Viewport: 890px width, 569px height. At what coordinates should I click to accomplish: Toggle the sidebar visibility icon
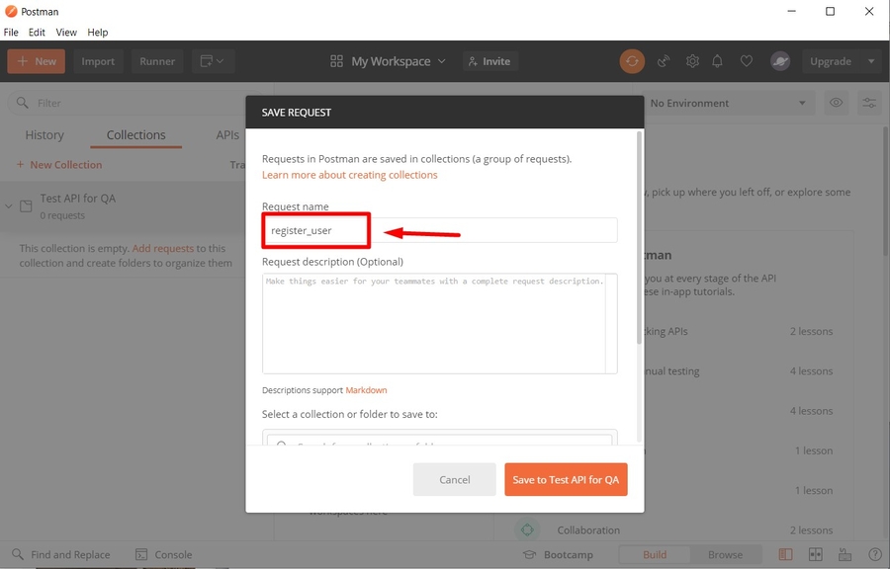click(785, 554)
